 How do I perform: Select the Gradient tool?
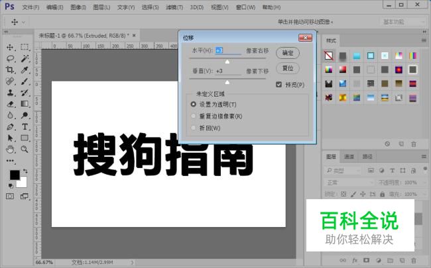tap(25, 104)
